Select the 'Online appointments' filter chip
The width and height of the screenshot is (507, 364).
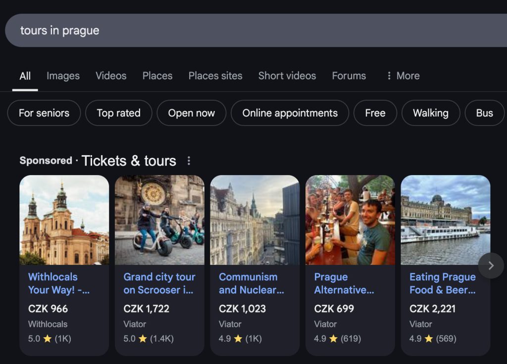290,113
